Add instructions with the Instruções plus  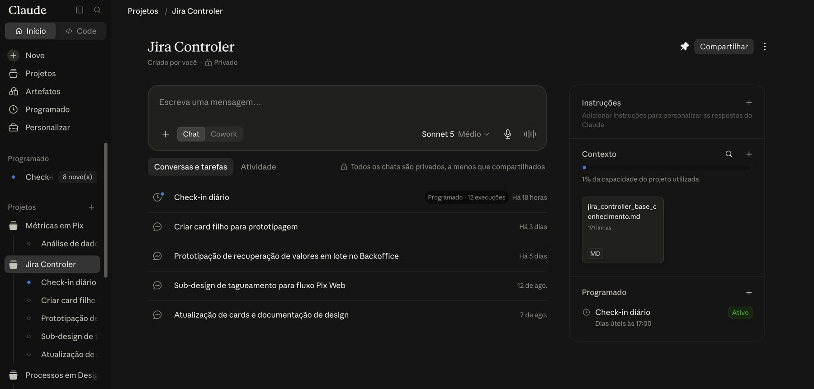tap(749, 103)
